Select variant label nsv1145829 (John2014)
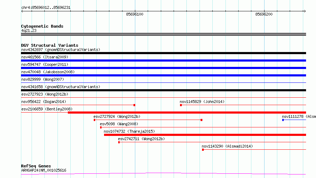The width and height of the screenshot is (316, 178). [202, 102]
